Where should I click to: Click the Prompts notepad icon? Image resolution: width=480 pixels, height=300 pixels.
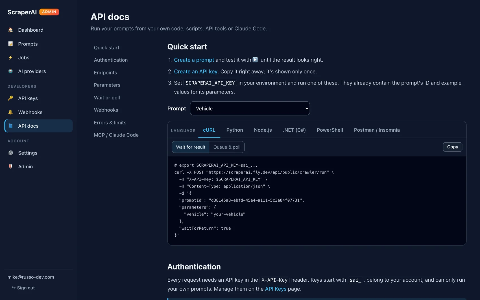(x=10, y=44)
